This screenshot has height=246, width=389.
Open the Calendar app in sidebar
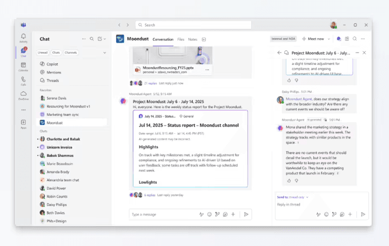tap(24, 67)
